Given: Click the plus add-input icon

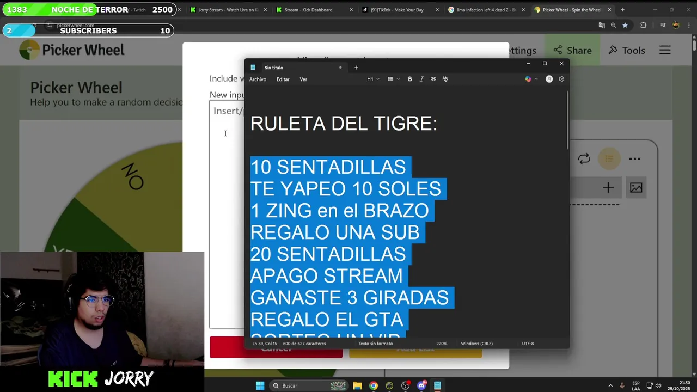Looking at the screenshot, I should [608, 188].
